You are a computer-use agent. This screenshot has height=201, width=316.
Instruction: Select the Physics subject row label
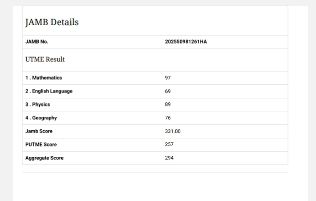[x=38, y=105]
